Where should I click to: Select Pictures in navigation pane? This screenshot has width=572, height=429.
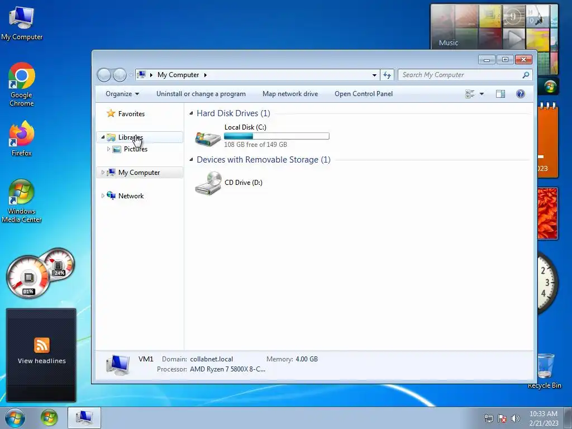click(x=135, y=149)
